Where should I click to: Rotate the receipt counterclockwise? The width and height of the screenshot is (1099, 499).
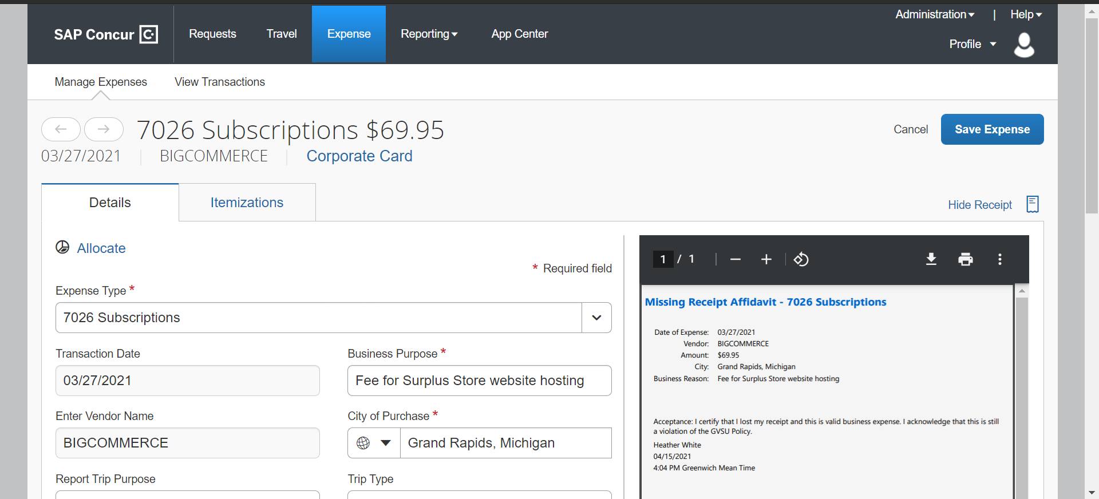[801, 259]
